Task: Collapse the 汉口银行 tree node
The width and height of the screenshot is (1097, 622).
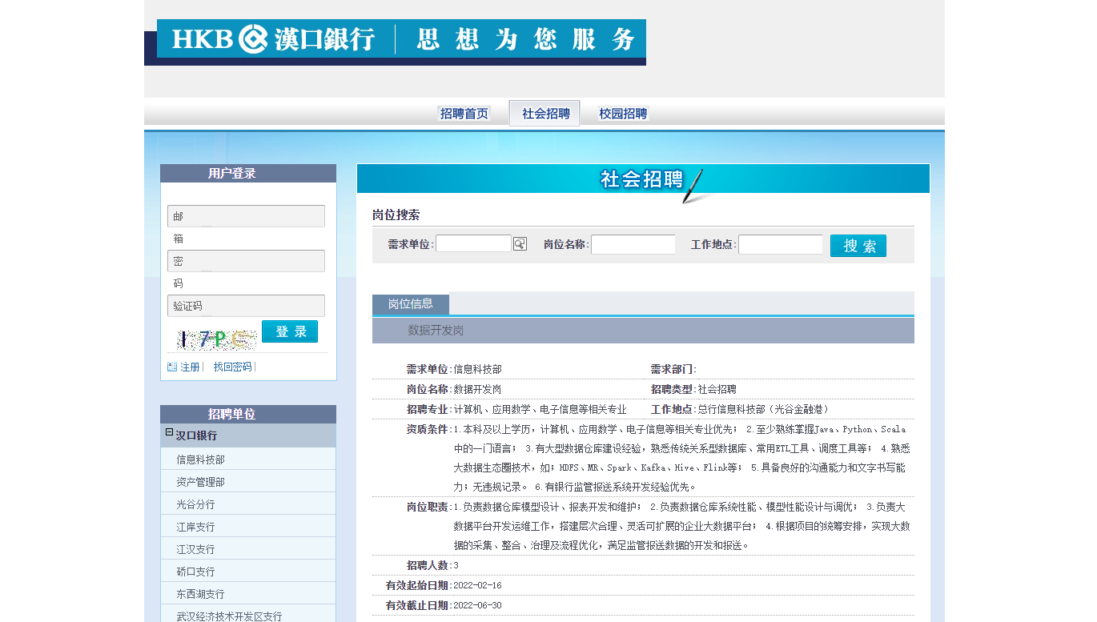Action: click(x=169, y=432)
